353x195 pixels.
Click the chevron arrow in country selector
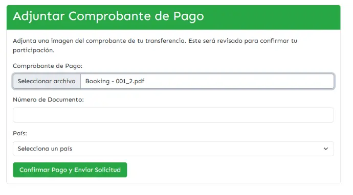[325, 149]
